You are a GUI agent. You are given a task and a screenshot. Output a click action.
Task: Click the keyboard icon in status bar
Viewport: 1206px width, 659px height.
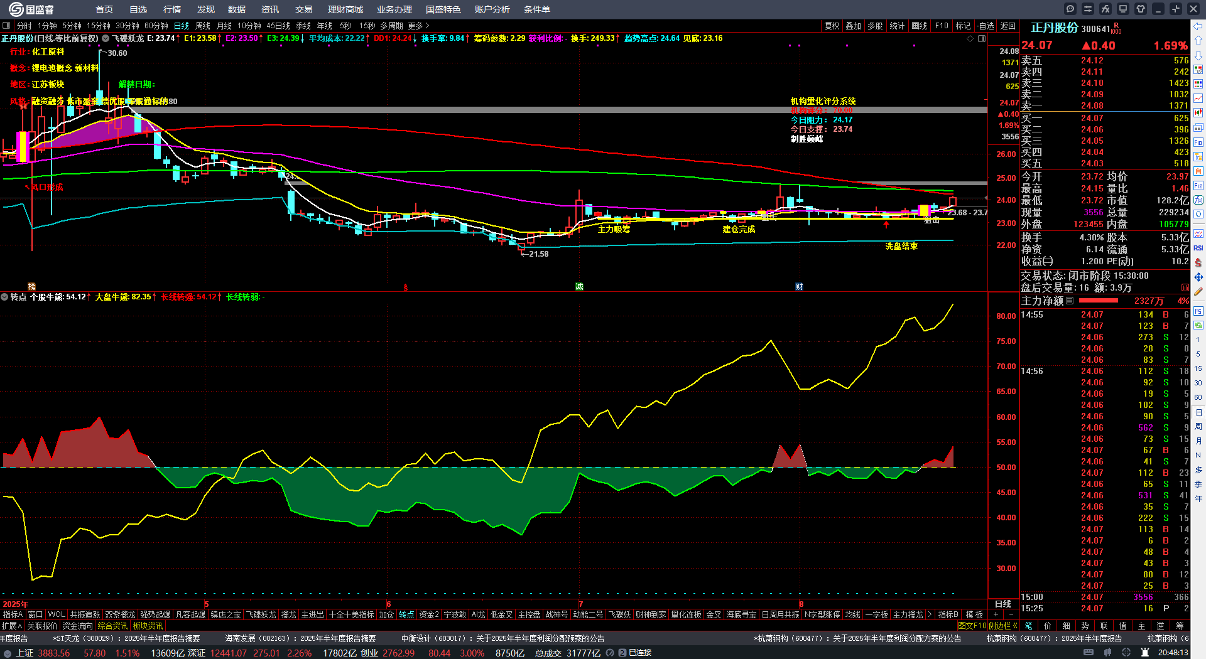coord(1089,653)
